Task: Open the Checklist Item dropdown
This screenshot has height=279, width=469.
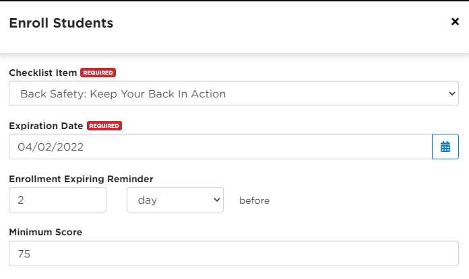Action: [x=234, y=93]
